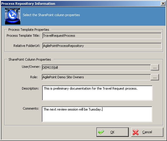Click the red X icon on Cancel
This screenshot has height=141, width=167.
[x=136, y=132]
